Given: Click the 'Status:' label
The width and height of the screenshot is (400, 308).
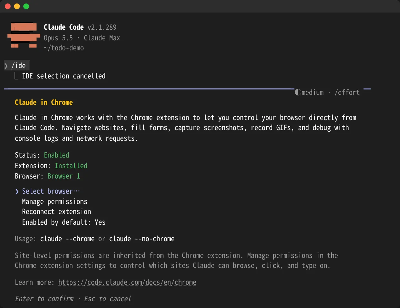Looking at the screenshot, I should [27, 155].
